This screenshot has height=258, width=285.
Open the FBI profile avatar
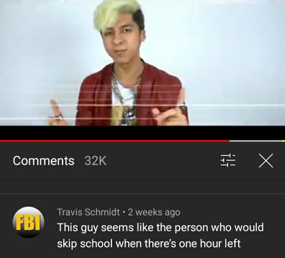(x=28, y=222)
